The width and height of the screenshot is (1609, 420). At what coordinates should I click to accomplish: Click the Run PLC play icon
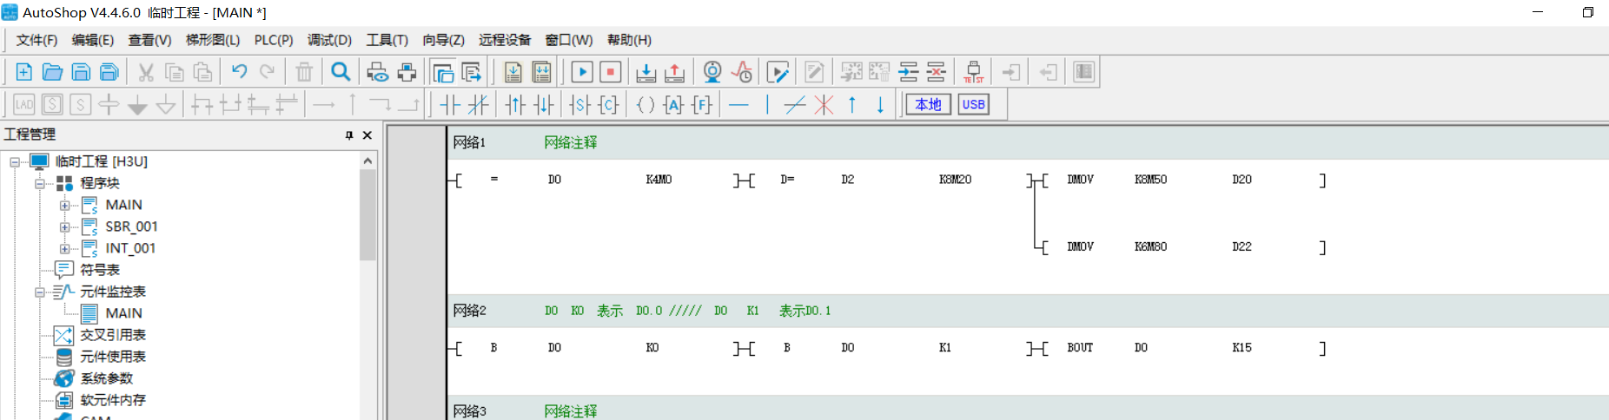[582, 72]
